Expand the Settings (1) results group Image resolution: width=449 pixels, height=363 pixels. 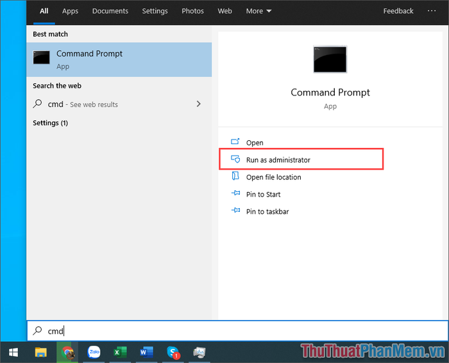[51, 123]
